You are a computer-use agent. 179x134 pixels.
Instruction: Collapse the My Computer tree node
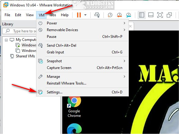6,40
